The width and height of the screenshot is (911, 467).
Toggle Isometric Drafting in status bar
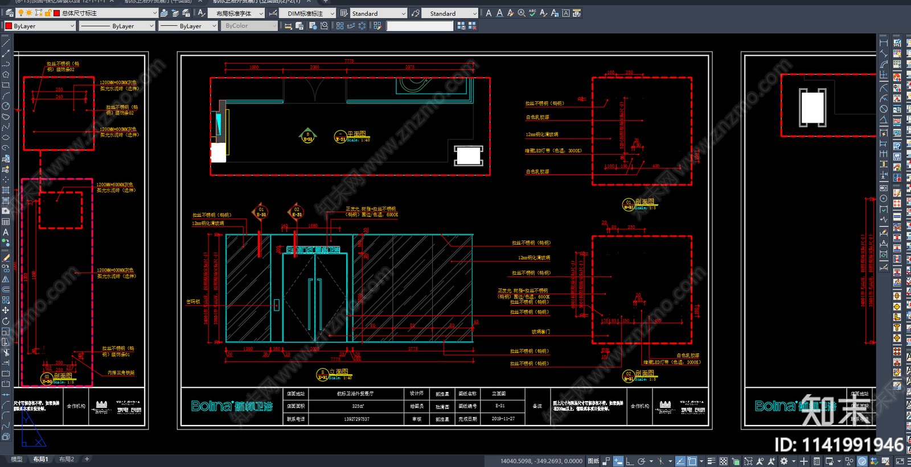pyautogui.click(x=660, y=461)
